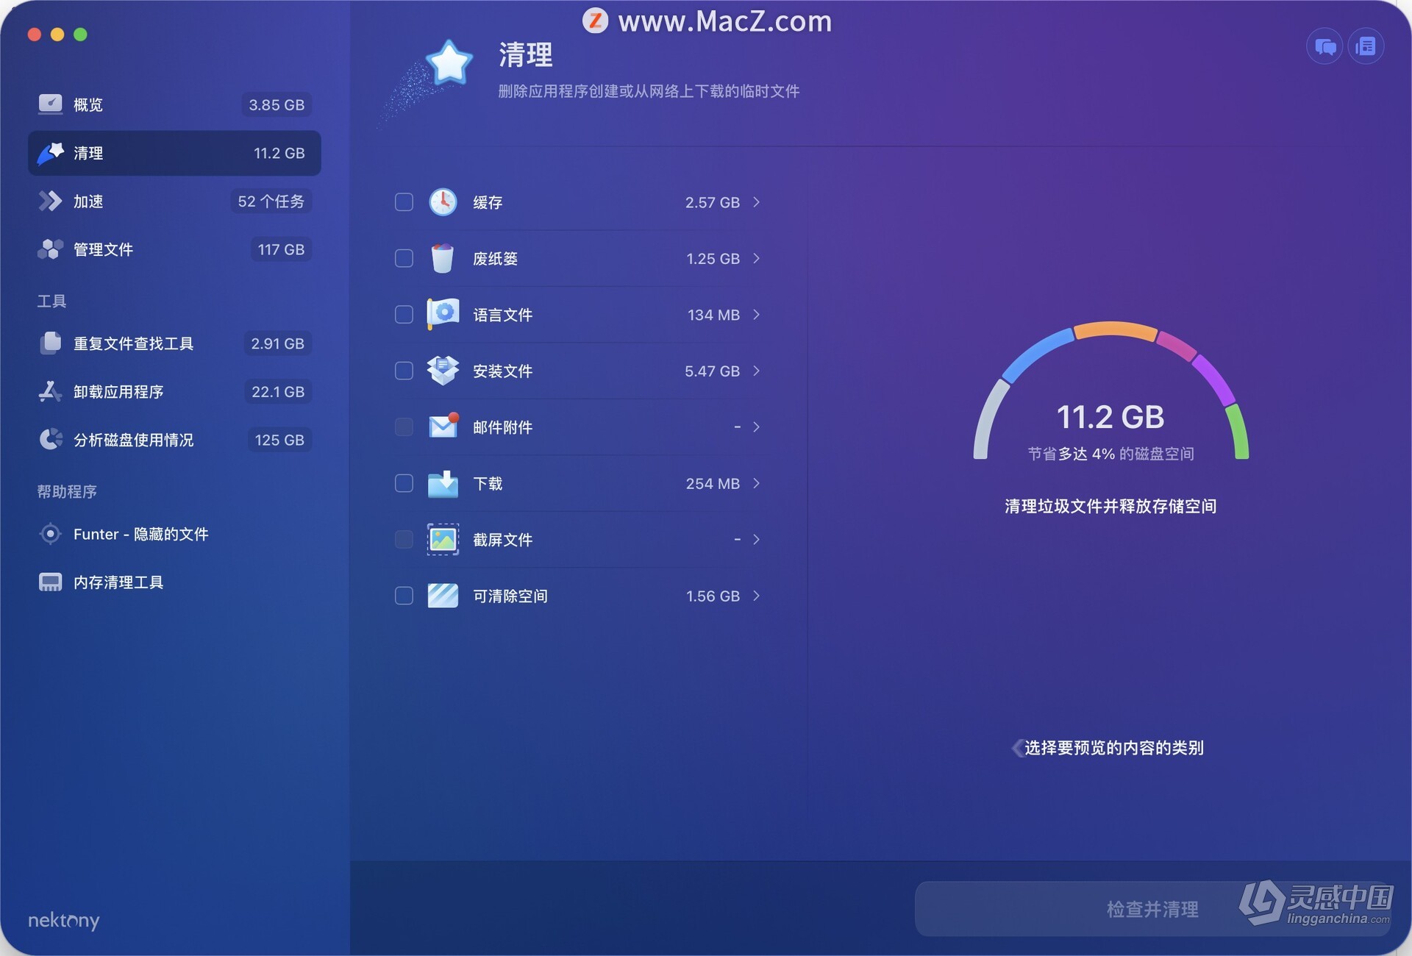Image resolution: width=1412 pixels, height=956 pixels.
Task: Click the 5.47 GB size of 安装文件
Action: coord(712,371)
